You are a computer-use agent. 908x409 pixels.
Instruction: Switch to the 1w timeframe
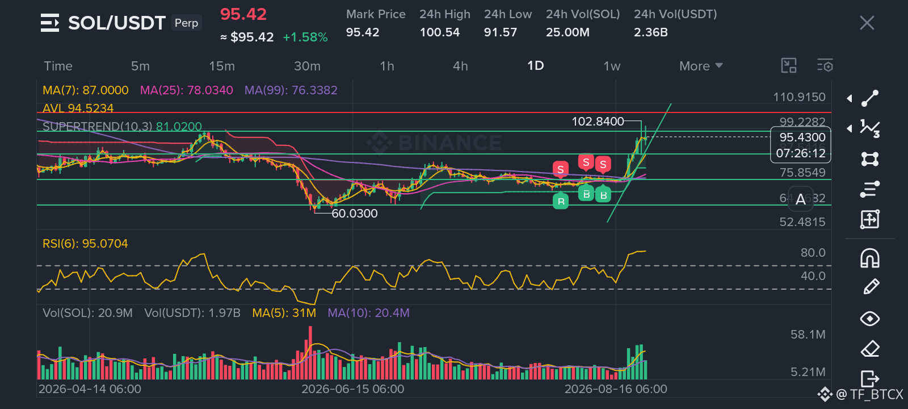(612, 66)
